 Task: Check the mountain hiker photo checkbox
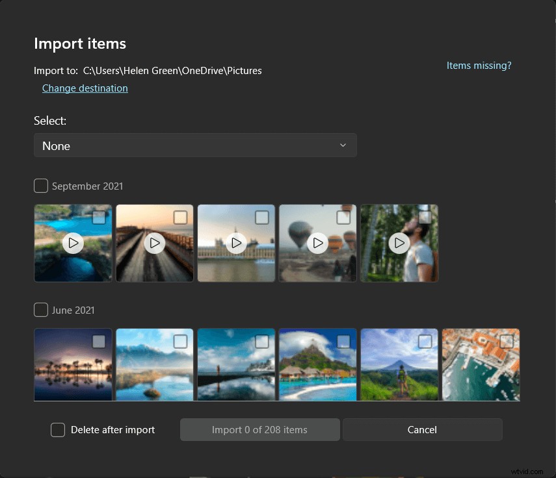coord(425,342)
